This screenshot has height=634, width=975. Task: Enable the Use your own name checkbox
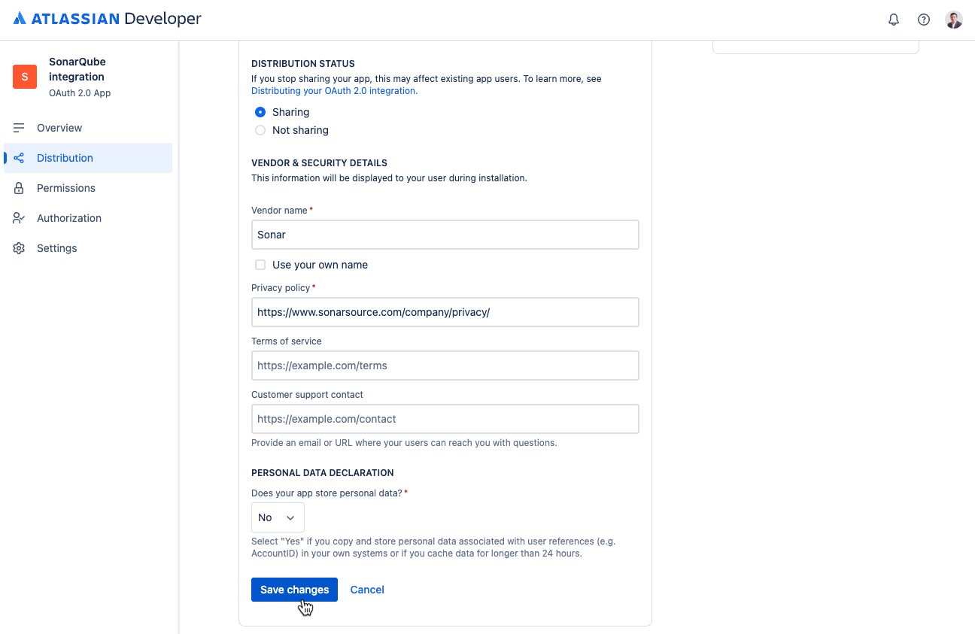pos(260,265)
